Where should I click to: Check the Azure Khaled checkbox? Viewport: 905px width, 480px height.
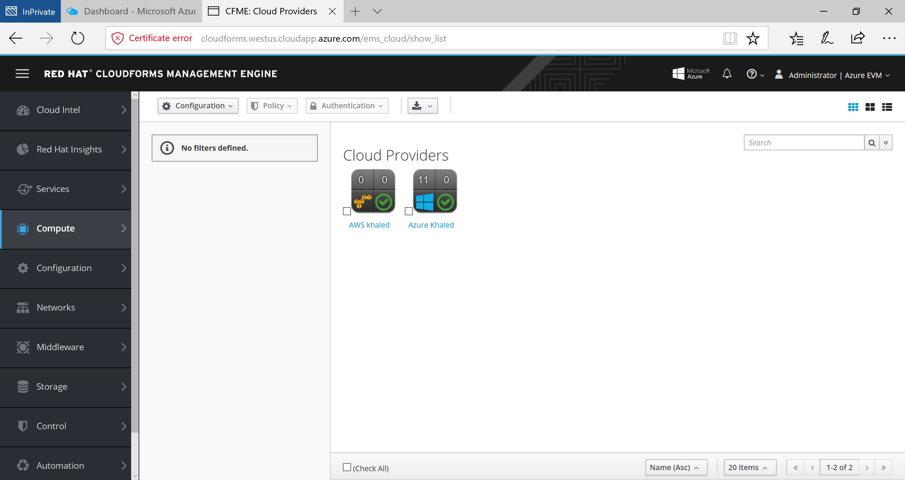point(409,211)
